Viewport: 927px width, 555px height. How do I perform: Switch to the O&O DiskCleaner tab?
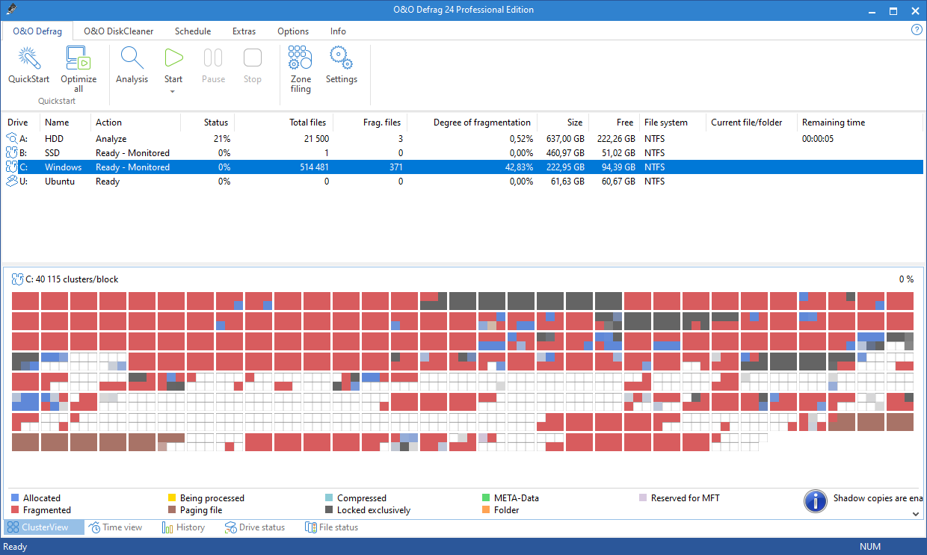pyautogui.click(x=118, y=31)
